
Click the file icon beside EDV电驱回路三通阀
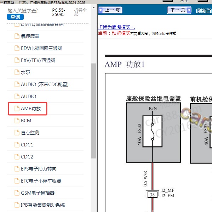coord(17,48)
